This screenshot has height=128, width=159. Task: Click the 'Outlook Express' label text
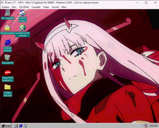23,19
